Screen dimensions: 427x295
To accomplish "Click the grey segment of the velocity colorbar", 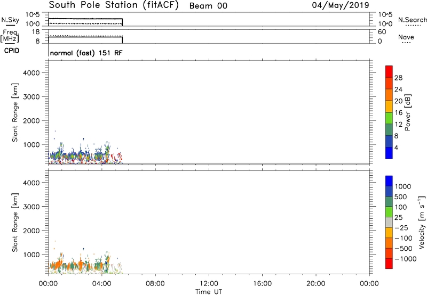I will 389,223.
